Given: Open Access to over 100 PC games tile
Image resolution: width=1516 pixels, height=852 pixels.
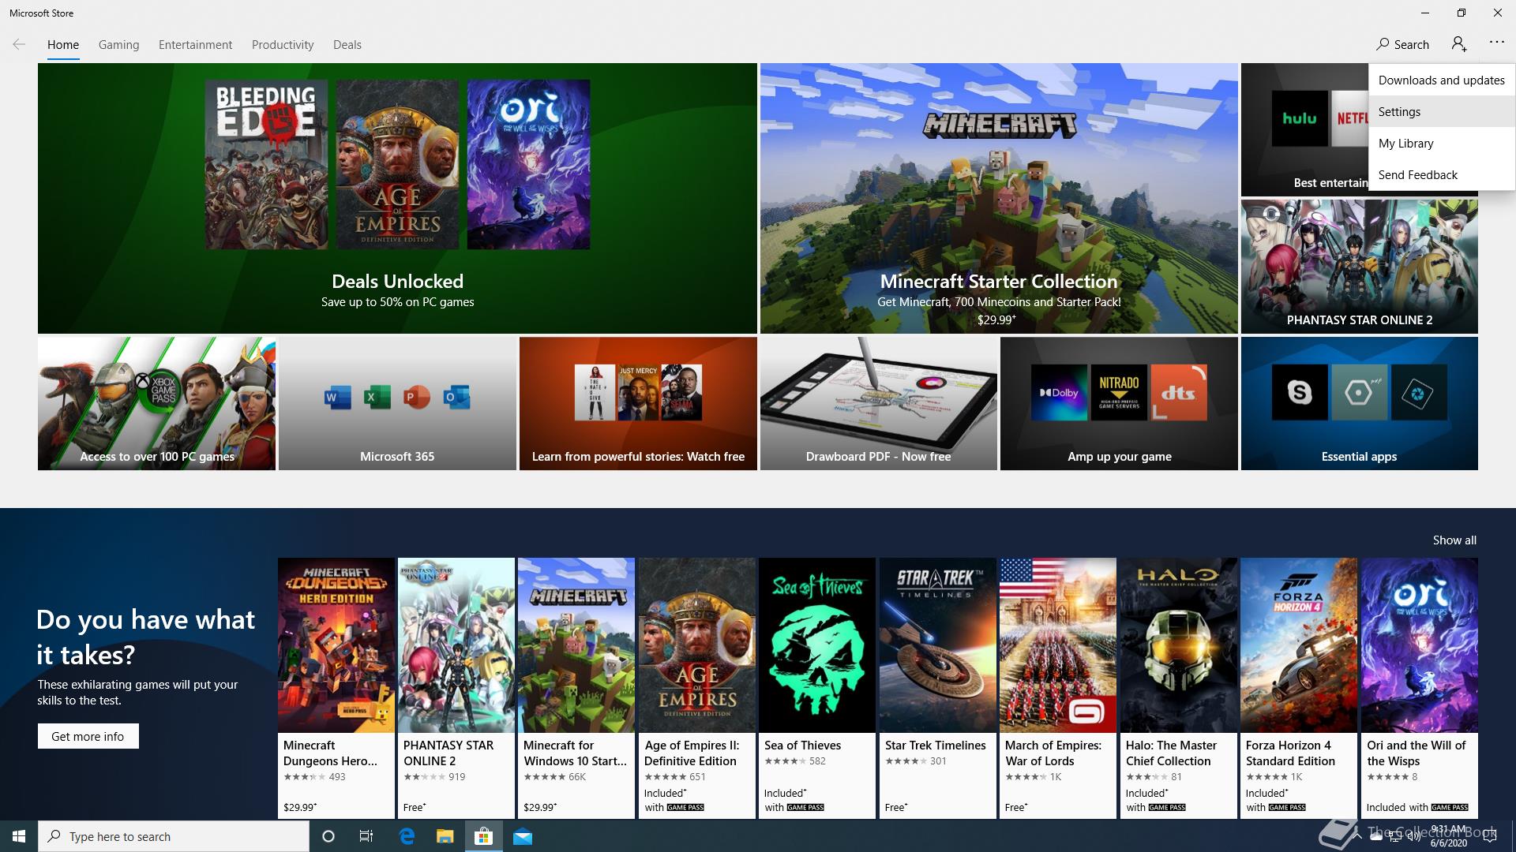Looking at the screenshot, I should pyautogui.click(x=156, y=404).
